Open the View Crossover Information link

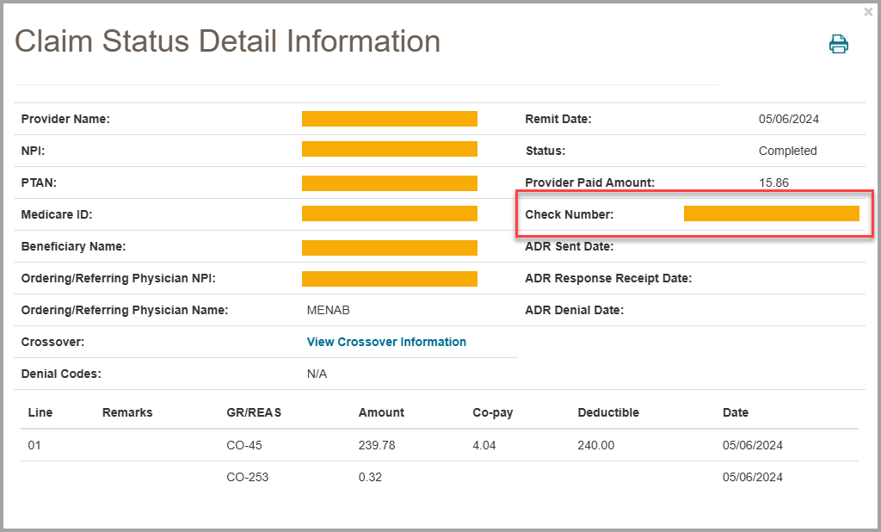click(x=386, y=342)
